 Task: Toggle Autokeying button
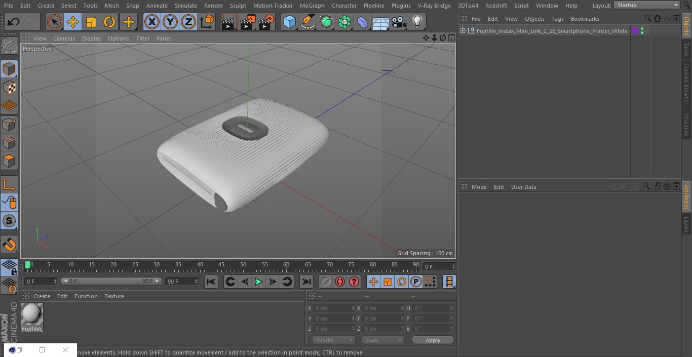point(340,282)
